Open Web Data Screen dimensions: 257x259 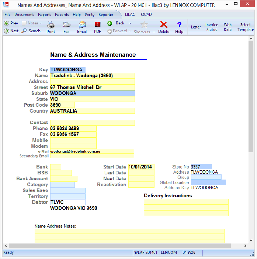[x=228, y=27]
